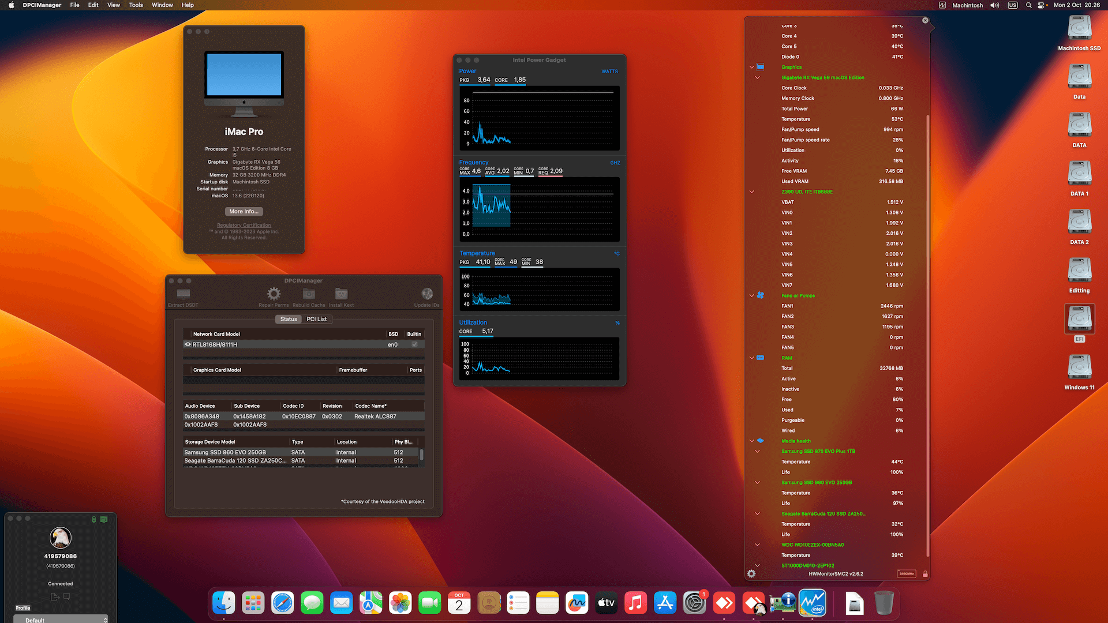Toggle visibility eye next to RTL8168H/8111H
1108x623 pixels.
pos(188,344)
